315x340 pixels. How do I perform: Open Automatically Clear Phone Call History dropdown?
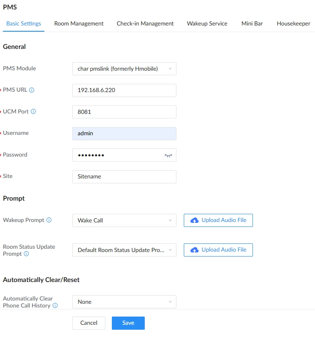coord(124,302)
